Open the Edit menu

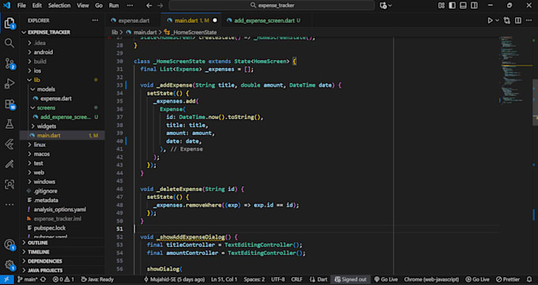tap(37, 6)
